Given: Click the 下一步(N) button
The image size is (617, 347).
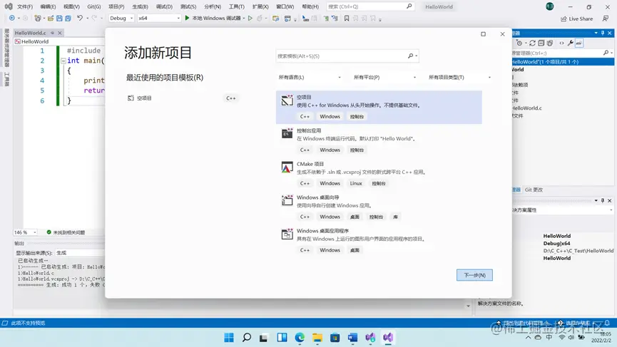Looking at the screenshot, I should click(474, 275).
